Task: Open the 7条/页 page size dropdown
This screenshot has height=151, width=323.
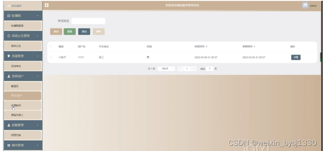Action: [166, 69]
